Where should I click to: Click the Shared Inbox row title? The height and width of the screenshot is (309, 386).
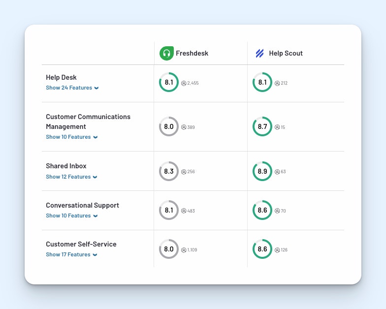[66, 166]
